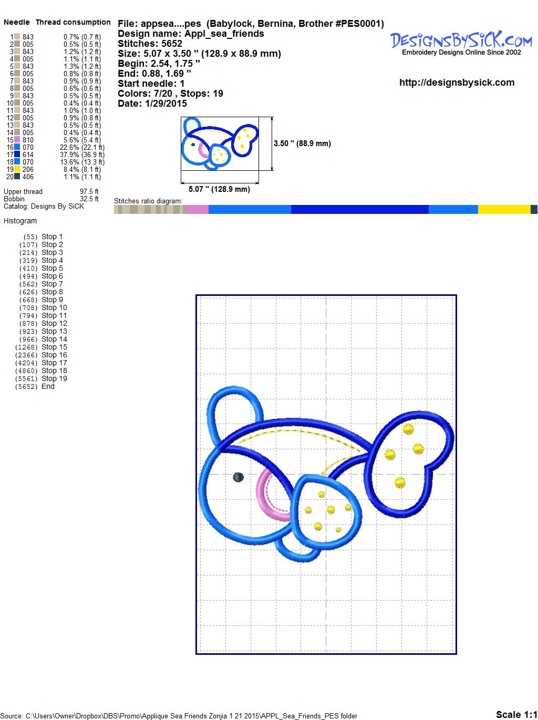Select the yellow segment in stitches ratio bar
The height and width of the screenshot is (720, 538).
(504, 209)
